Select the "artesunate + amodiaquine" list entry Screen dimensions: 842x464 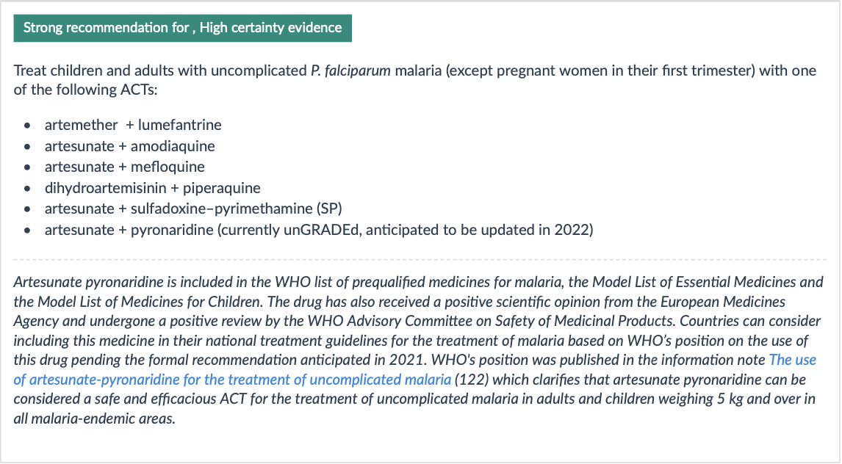pyautogui.click(x=129, y=146)
